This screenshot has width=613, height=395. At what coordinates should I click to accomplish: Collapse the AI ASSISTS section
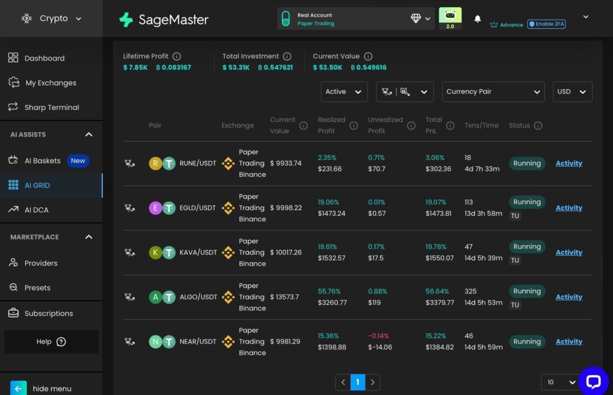click(x=89, y=134)
